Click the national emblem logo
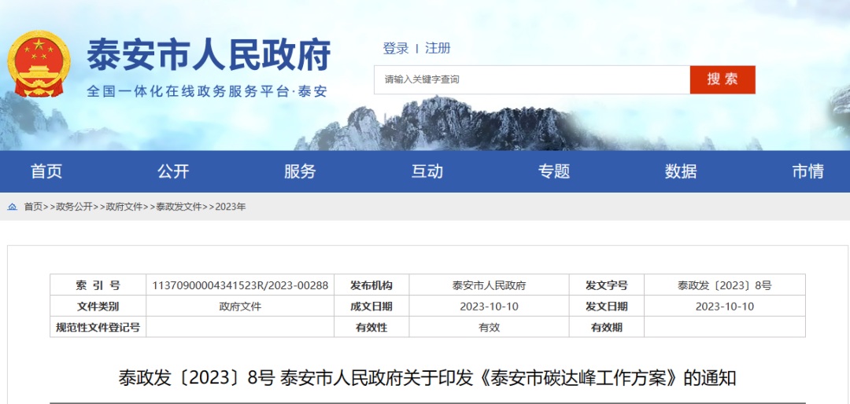The image size is (850, 404). coord(39,64)
